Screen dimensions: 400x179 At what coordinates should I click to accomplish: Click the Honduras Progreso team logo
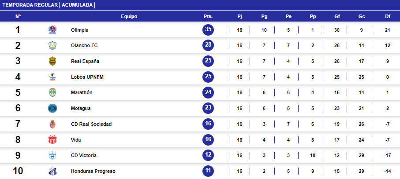pyautogui.click(x=52, y=171)
